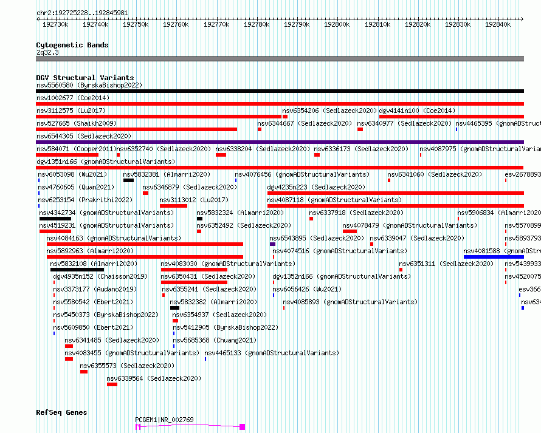Click the chr2:192725228..192845981 coordinate label

(82, 13)
